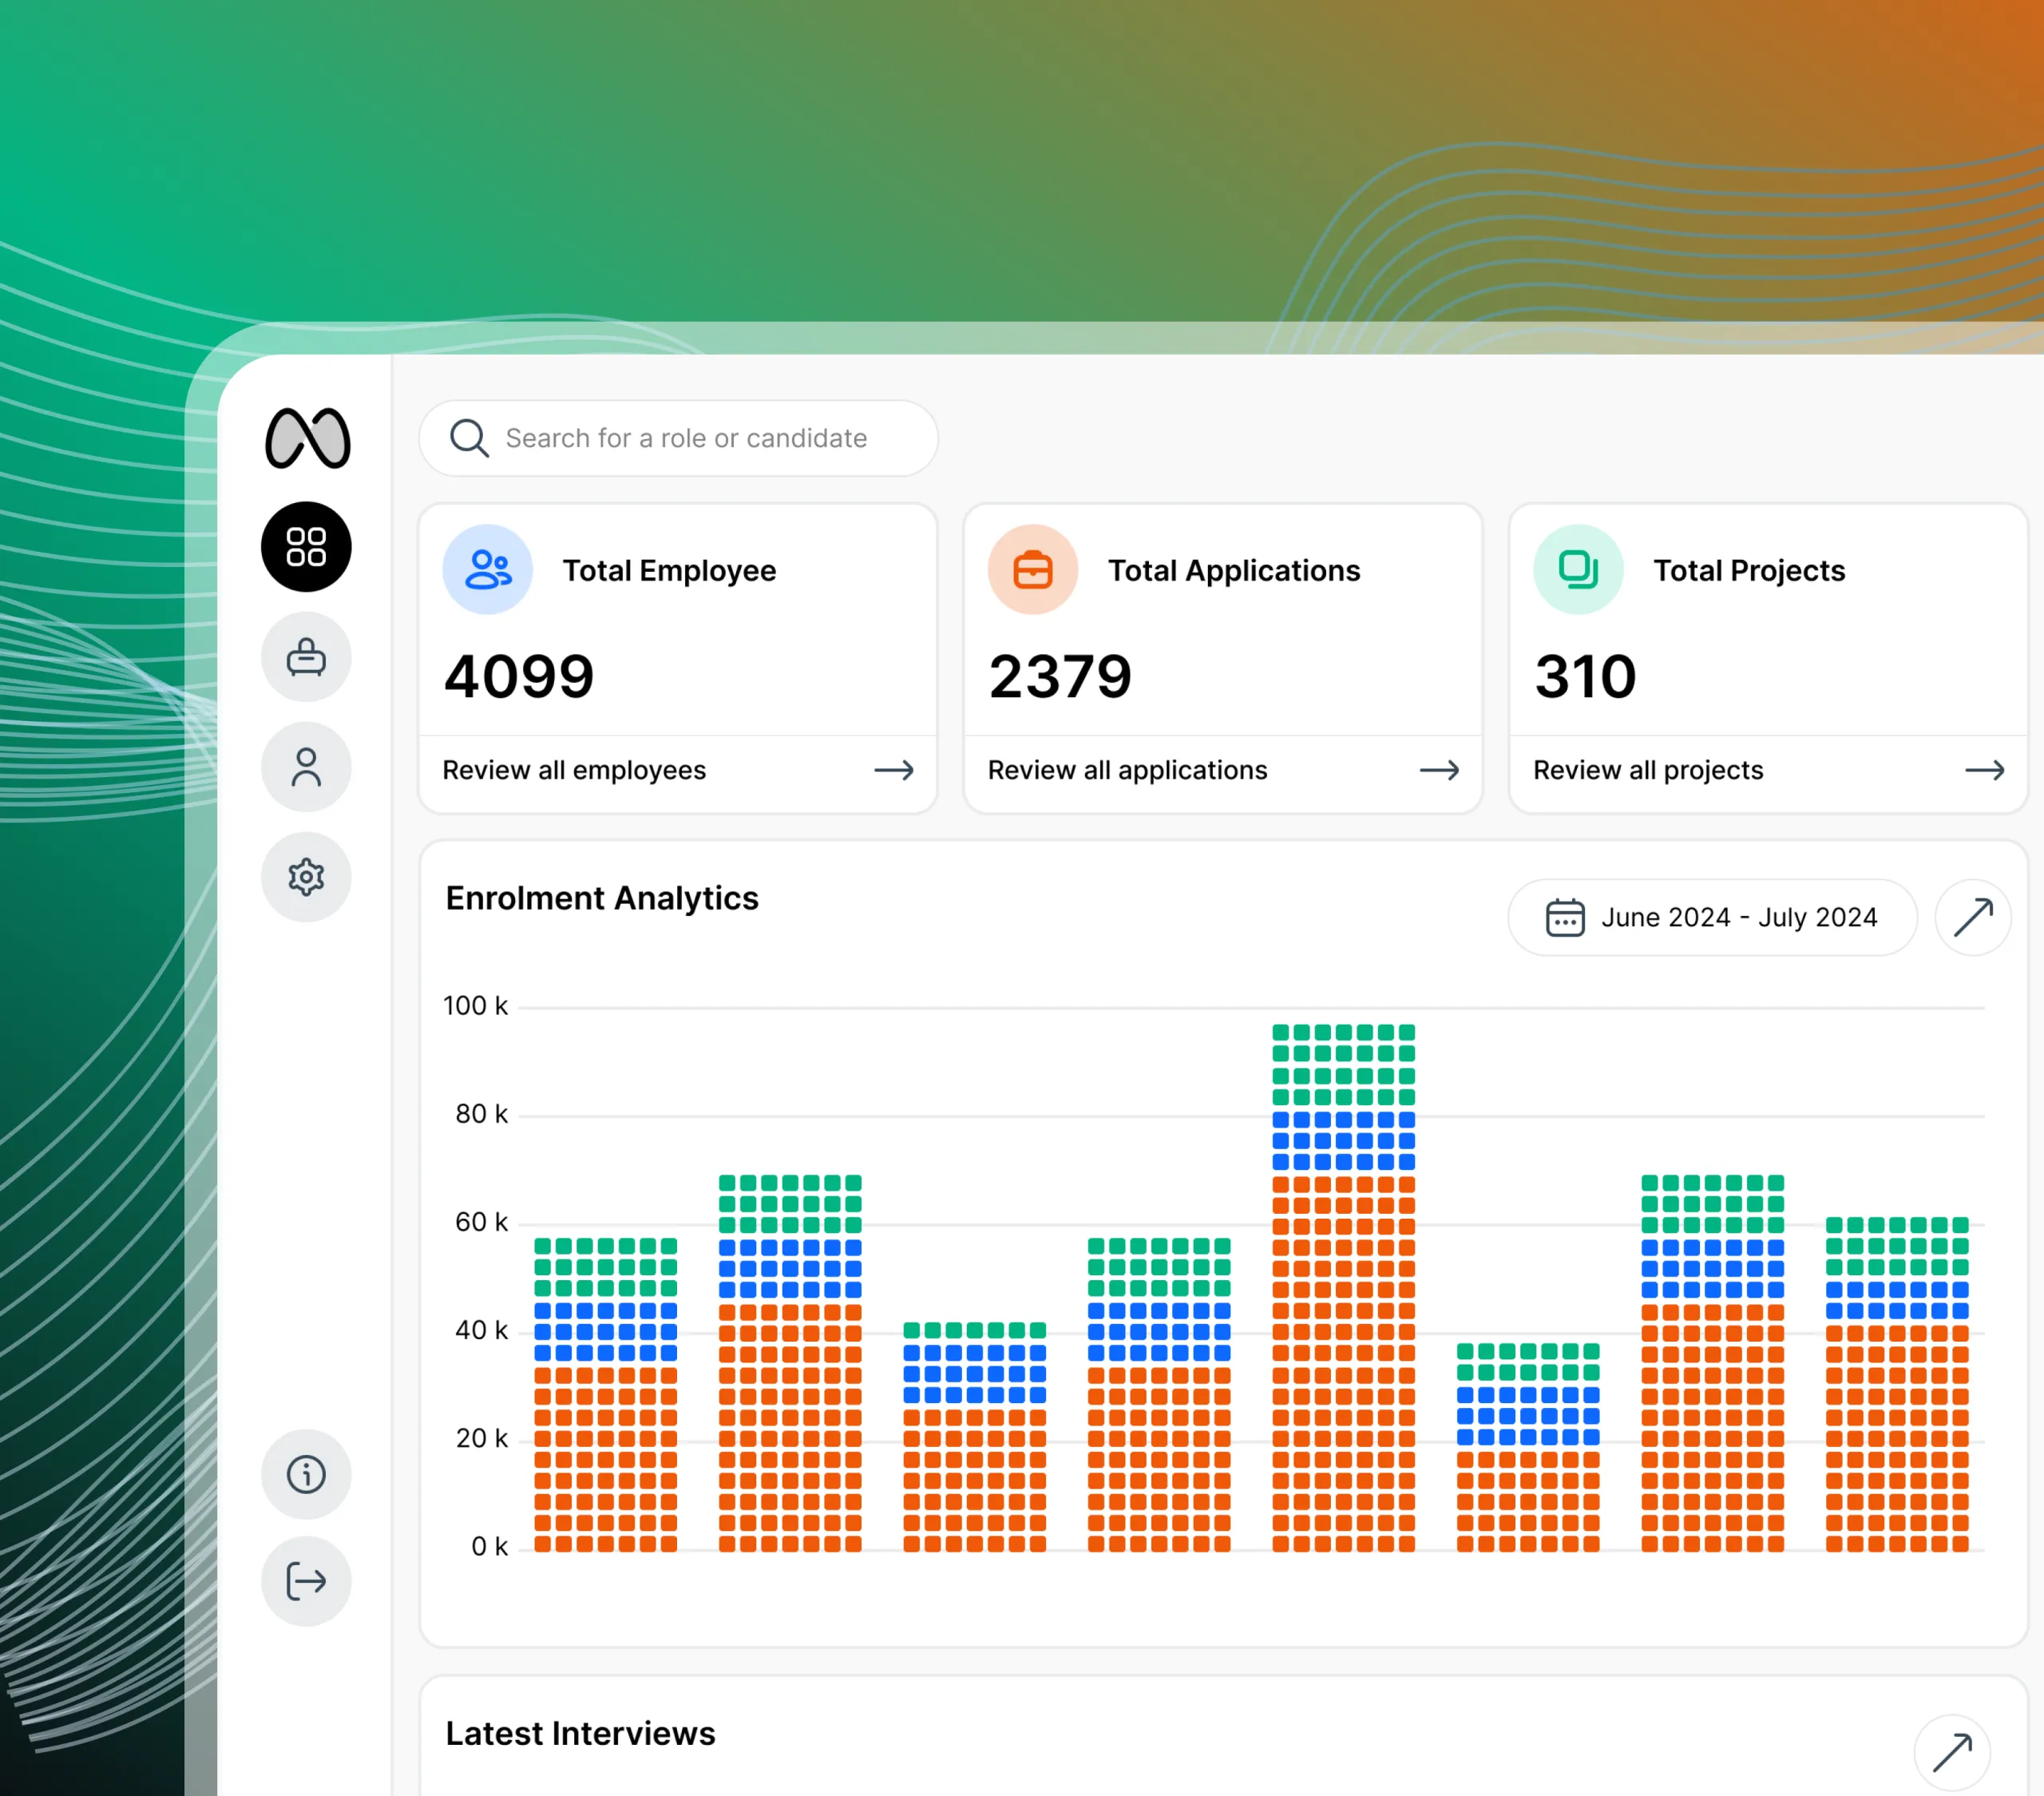The image size is (2044, 1796).
Task: Click the Total Projects value 310
Action: (x=1585, y=677)
